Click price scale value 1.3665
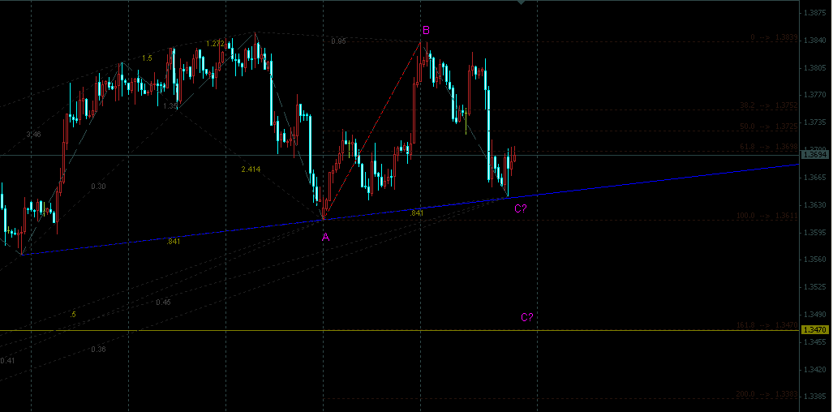833x412 pixels. point(814,178)
